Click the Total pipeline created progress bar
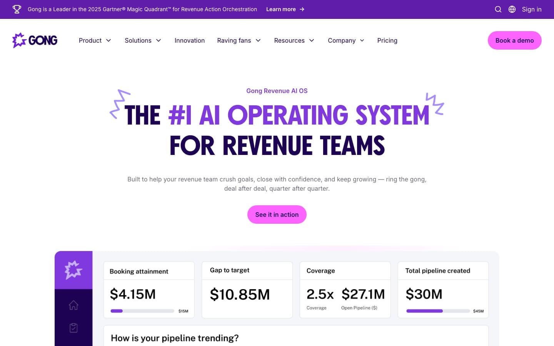The image size is (554, 346). [x=438, y=311]
